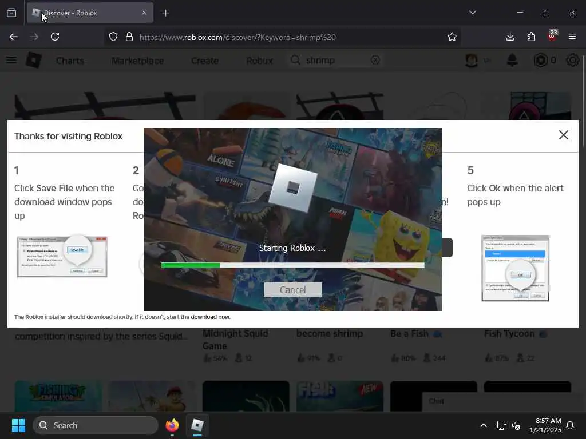This screenshot has width=586, height=439.
Task: Switch to Firefox in the taskbar
Action: (x=172, y=425)
